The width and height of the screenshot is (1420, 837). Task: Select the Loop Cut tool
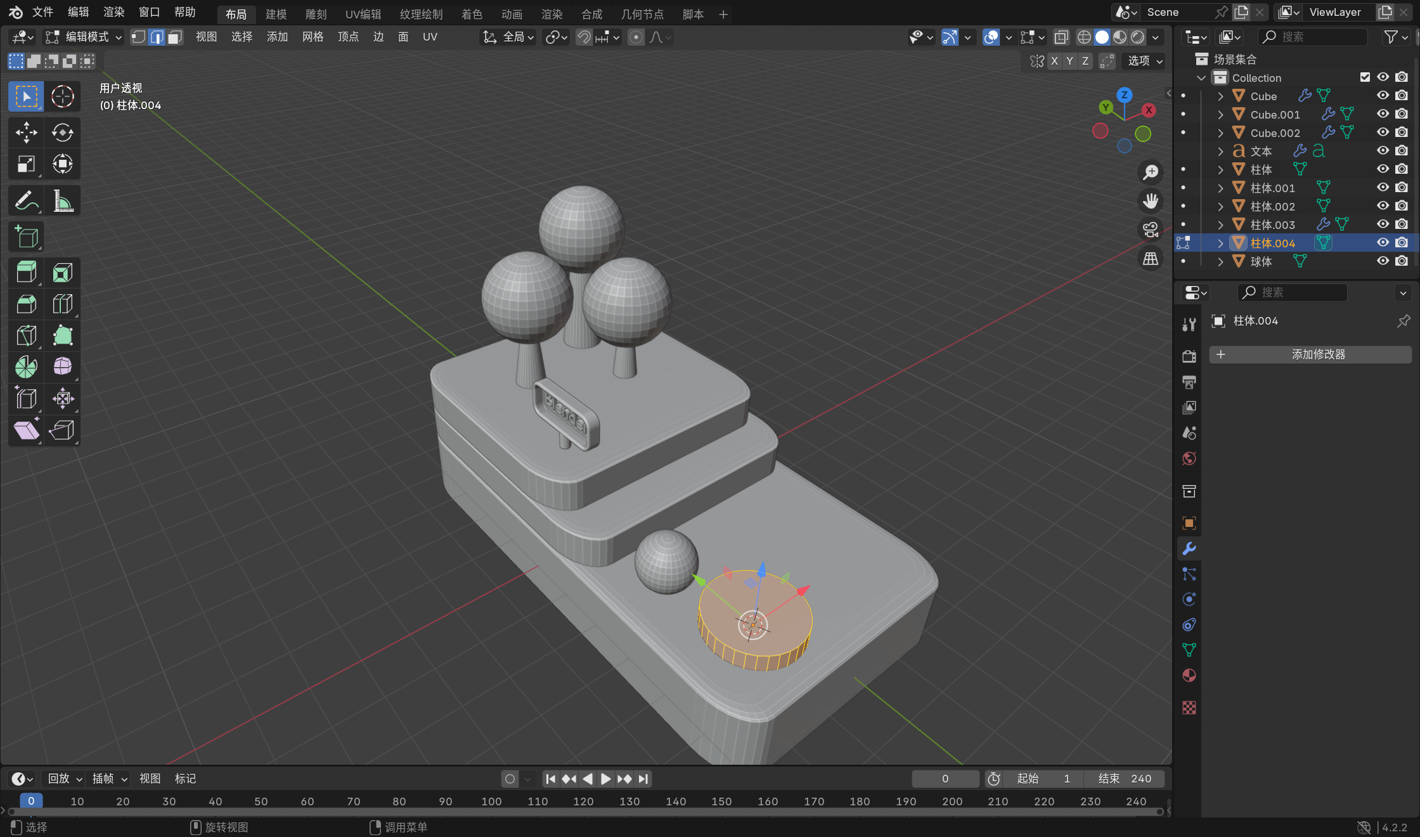point(62,304)
